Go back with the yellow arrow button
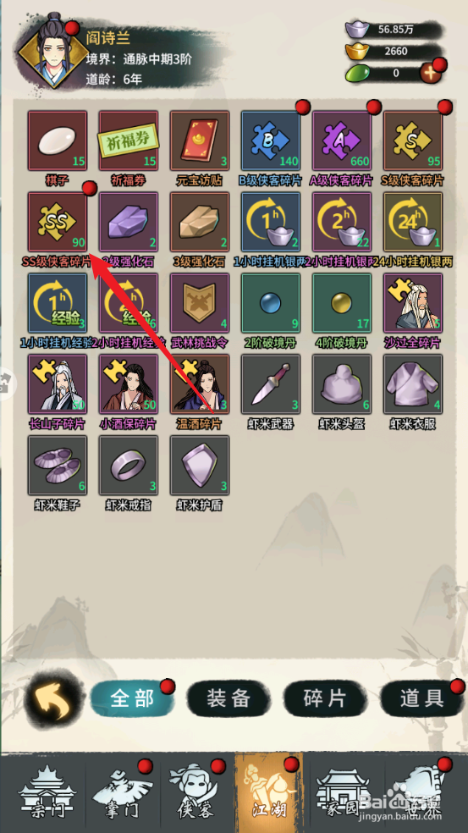The image size is (468, 833). pyautogui.click(x=53, y=698)
